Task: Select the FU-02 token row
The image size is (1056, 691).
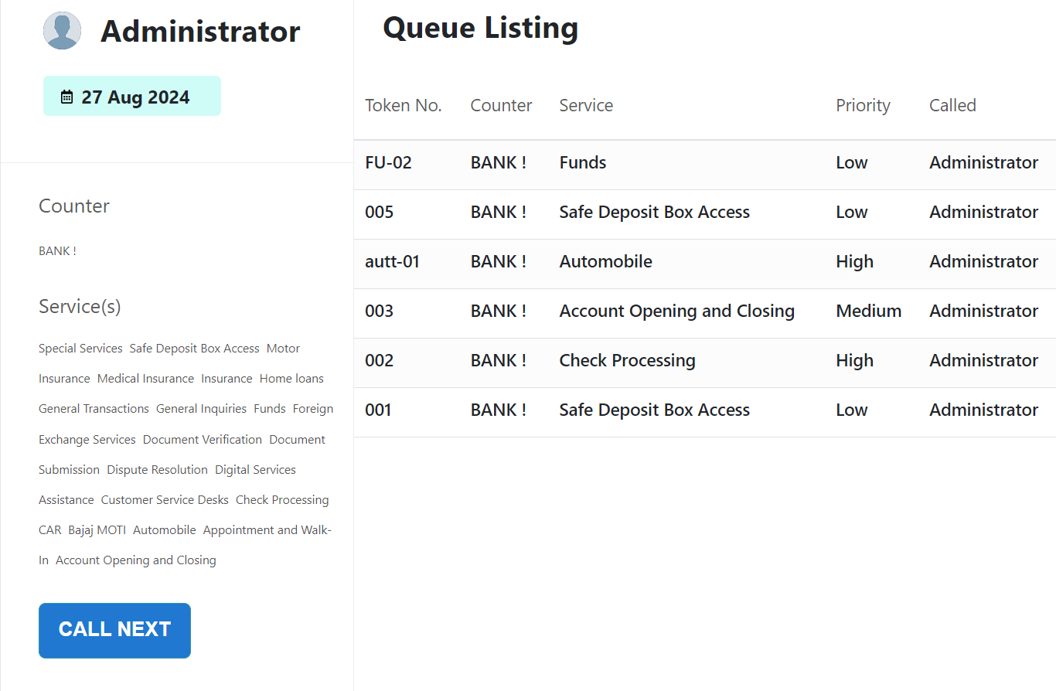Action: (388, 163)
